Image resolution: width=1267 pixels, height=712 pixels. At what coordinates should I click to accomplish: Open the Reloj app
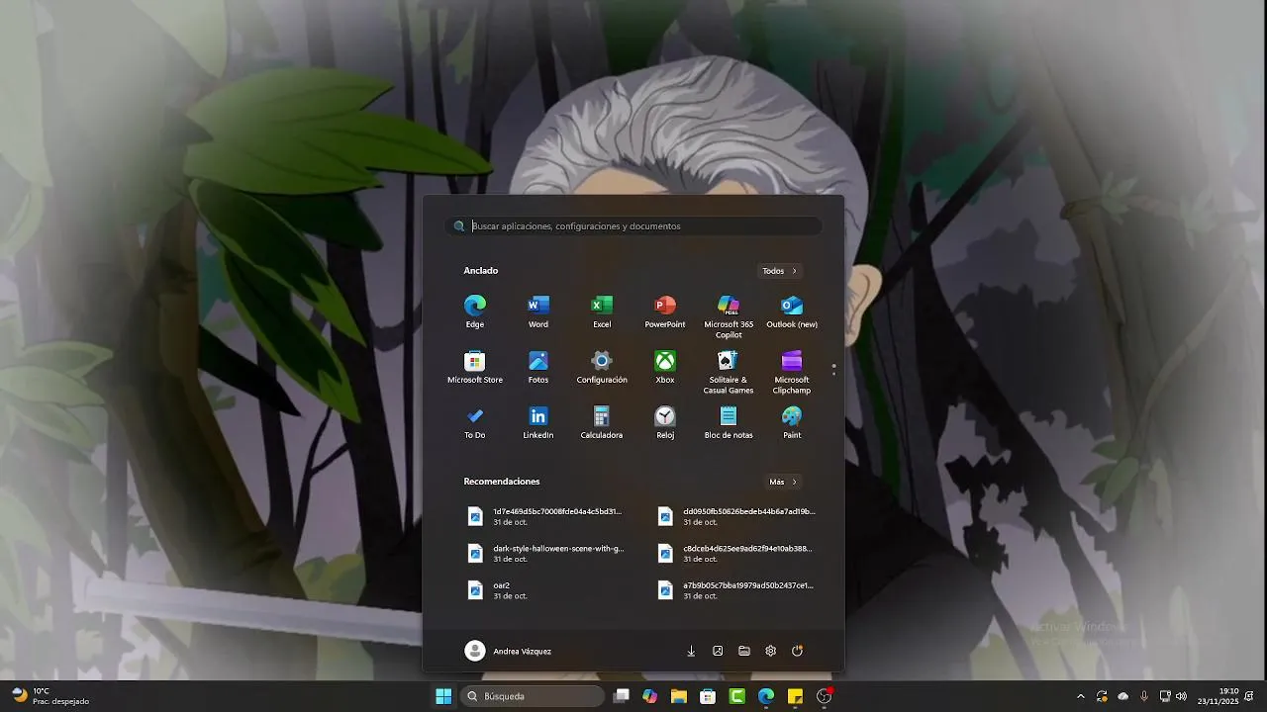pos(665,422)
